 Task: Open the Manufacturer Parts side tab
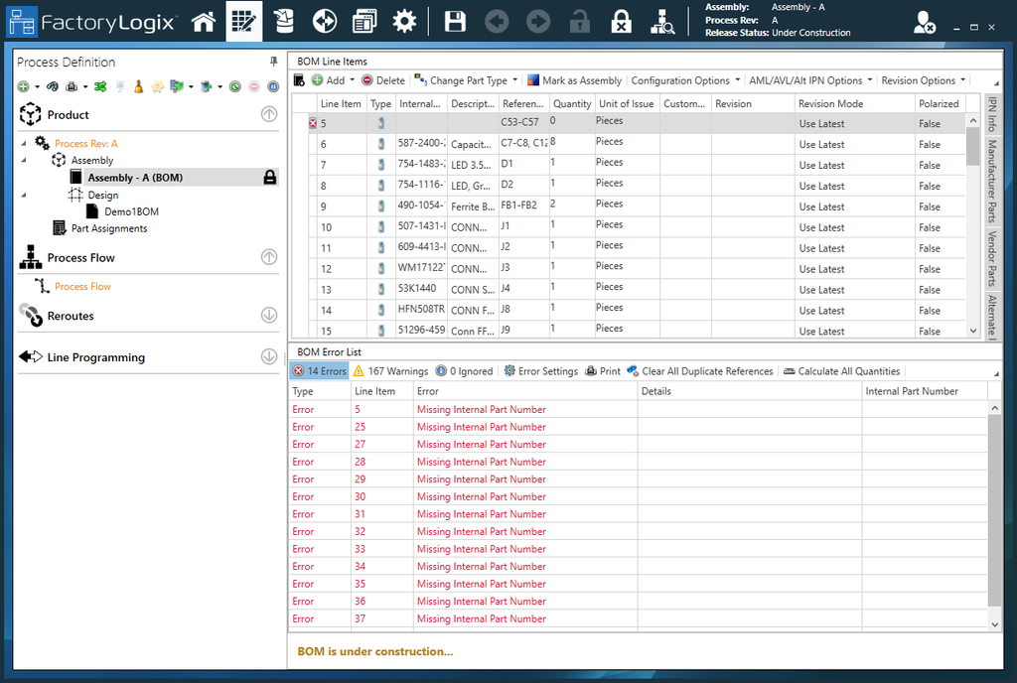991,181
